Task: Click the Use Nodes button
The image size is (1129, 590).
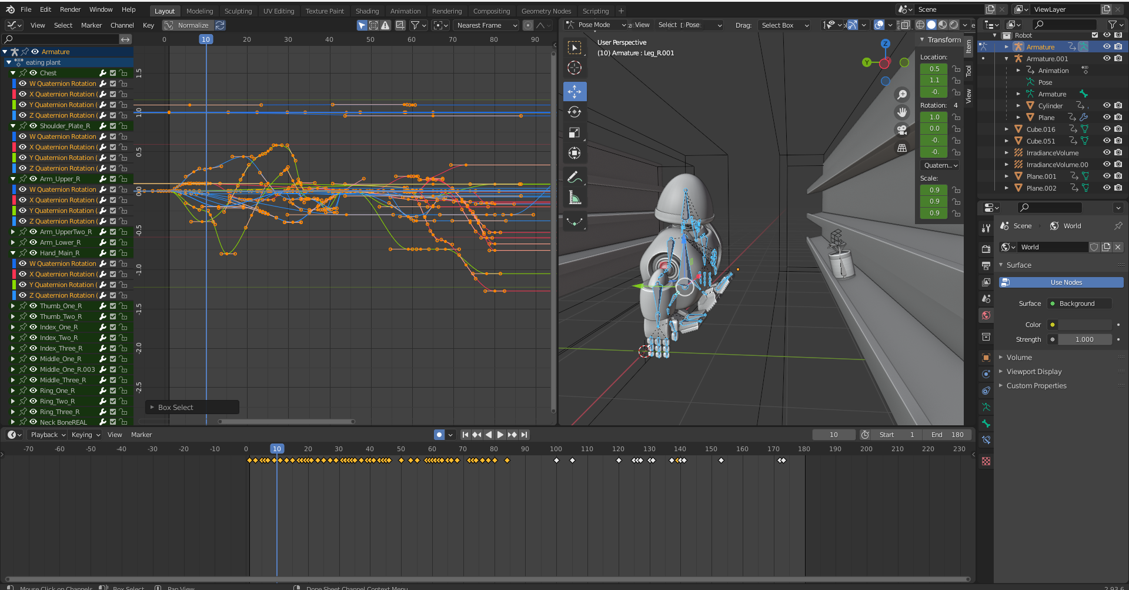Action: [x=1065, y=282]
